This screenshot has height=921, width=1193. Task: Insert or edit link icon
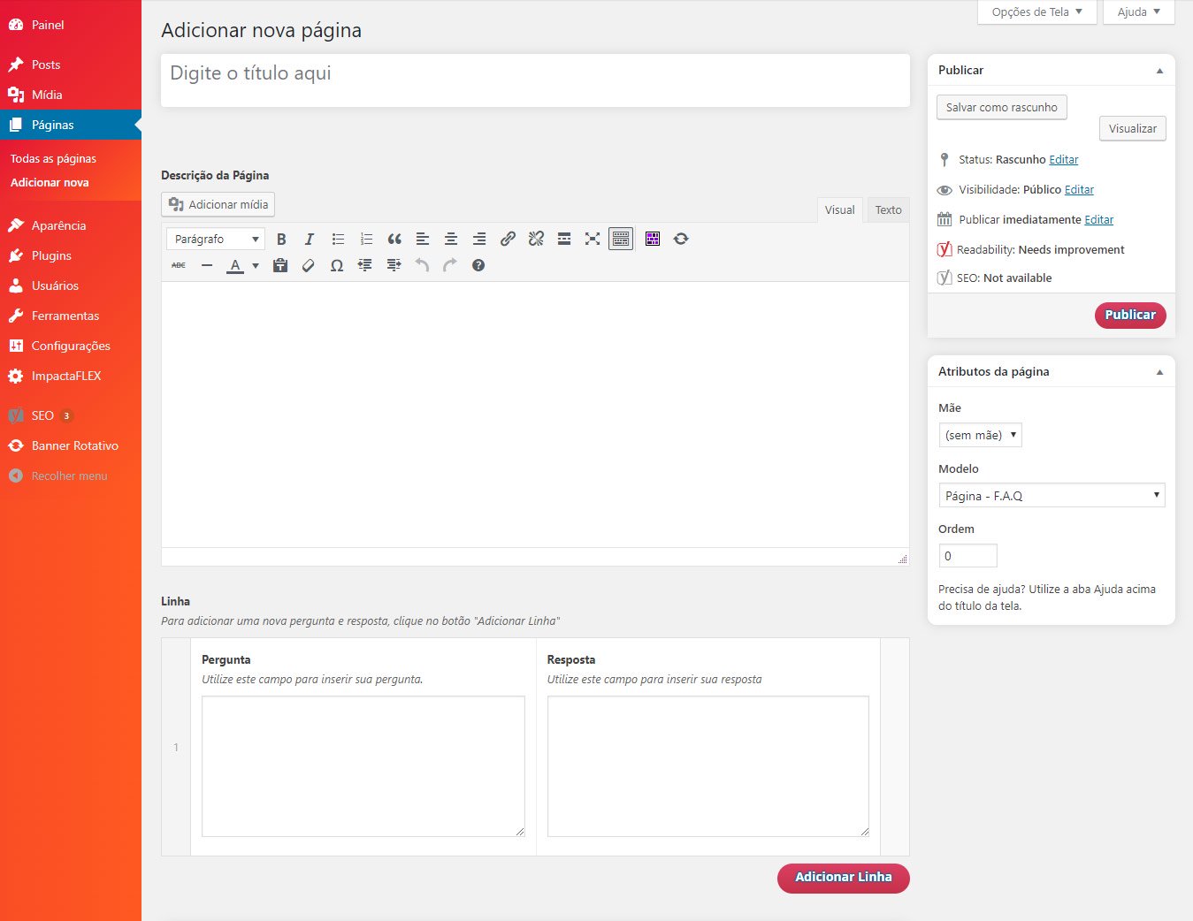[x=508, y=239]
